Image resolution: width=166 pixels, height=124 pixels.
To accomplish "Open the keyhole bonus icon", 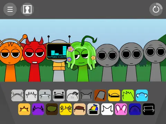I will pyautogui.click(x=27, y=9).
